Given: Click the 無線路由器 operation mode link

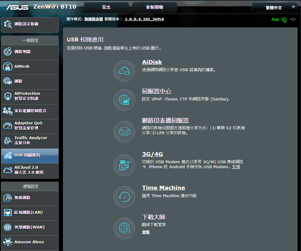Looking at the screenshot, I should tap(94, 19).
